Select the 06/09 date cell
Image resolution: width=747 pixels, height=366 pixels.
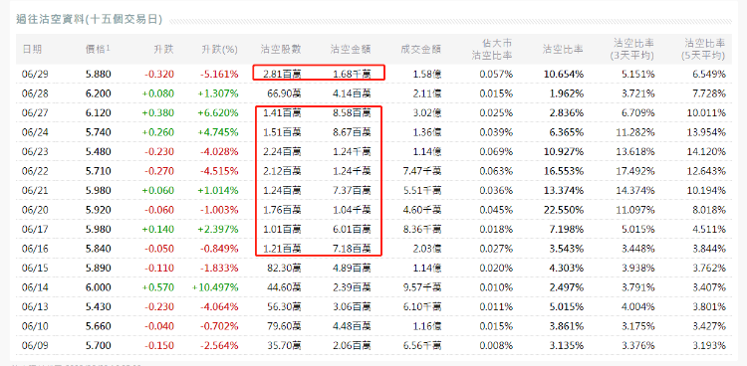click(32, 345)
